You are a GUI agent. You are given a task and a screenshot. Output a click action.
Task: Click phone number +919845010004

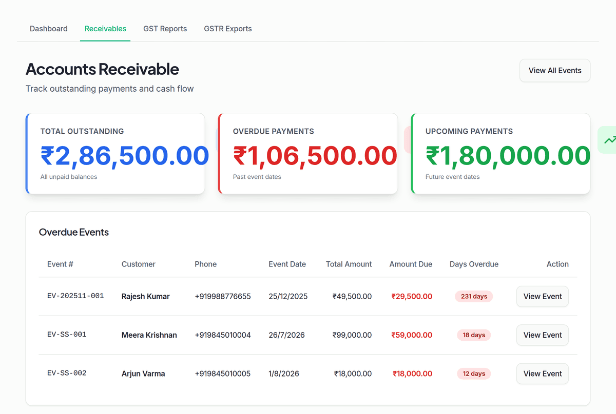click(x=223, y=335)
